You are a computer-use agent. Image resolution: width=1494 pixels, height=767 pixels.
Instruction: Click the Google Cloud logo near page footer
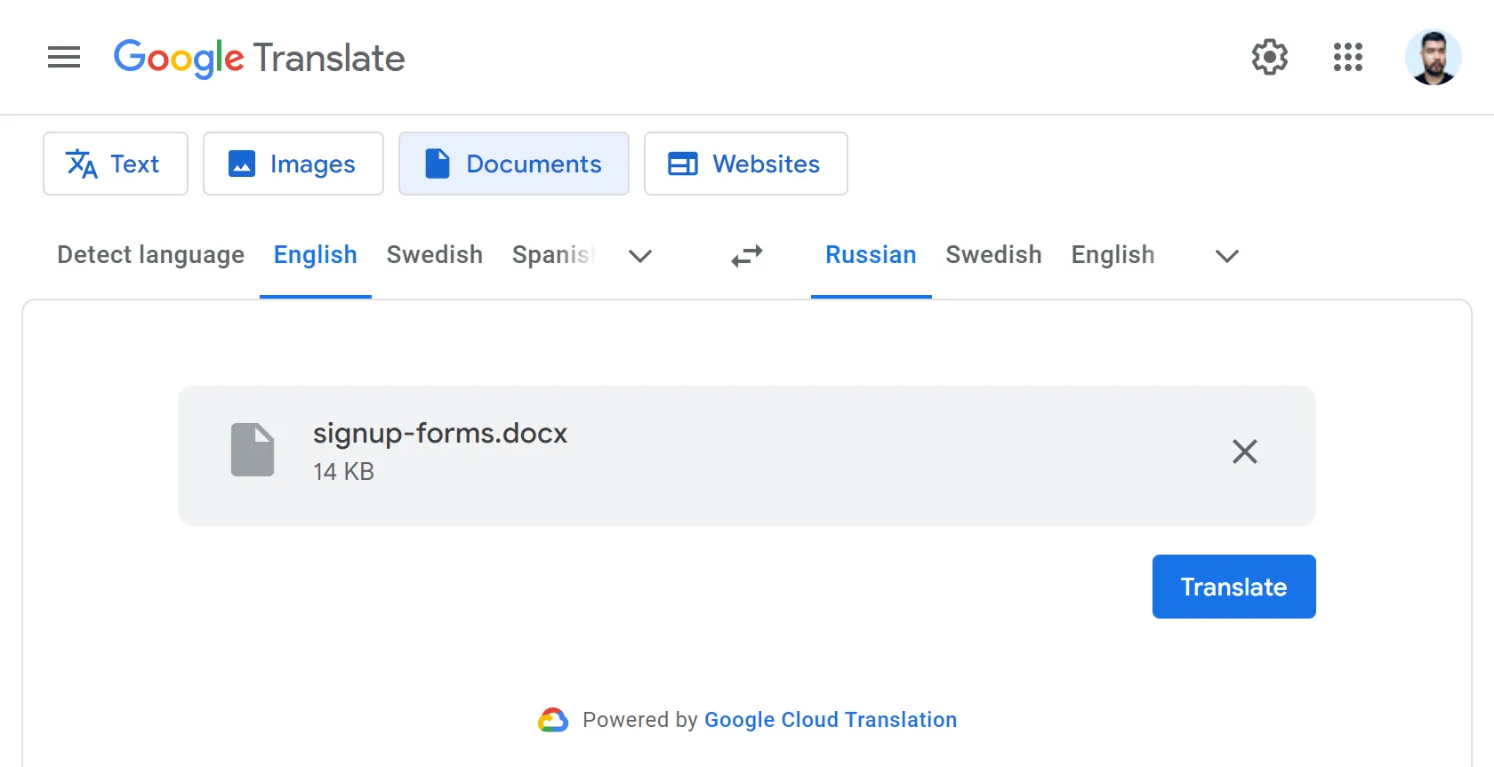(553, 720)
